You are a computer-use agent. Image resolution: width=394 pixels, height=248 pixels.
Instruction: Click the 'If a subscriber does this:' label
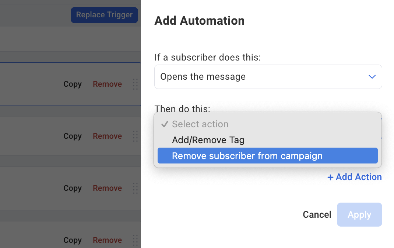pyautogui.click(x=208, y=58)
